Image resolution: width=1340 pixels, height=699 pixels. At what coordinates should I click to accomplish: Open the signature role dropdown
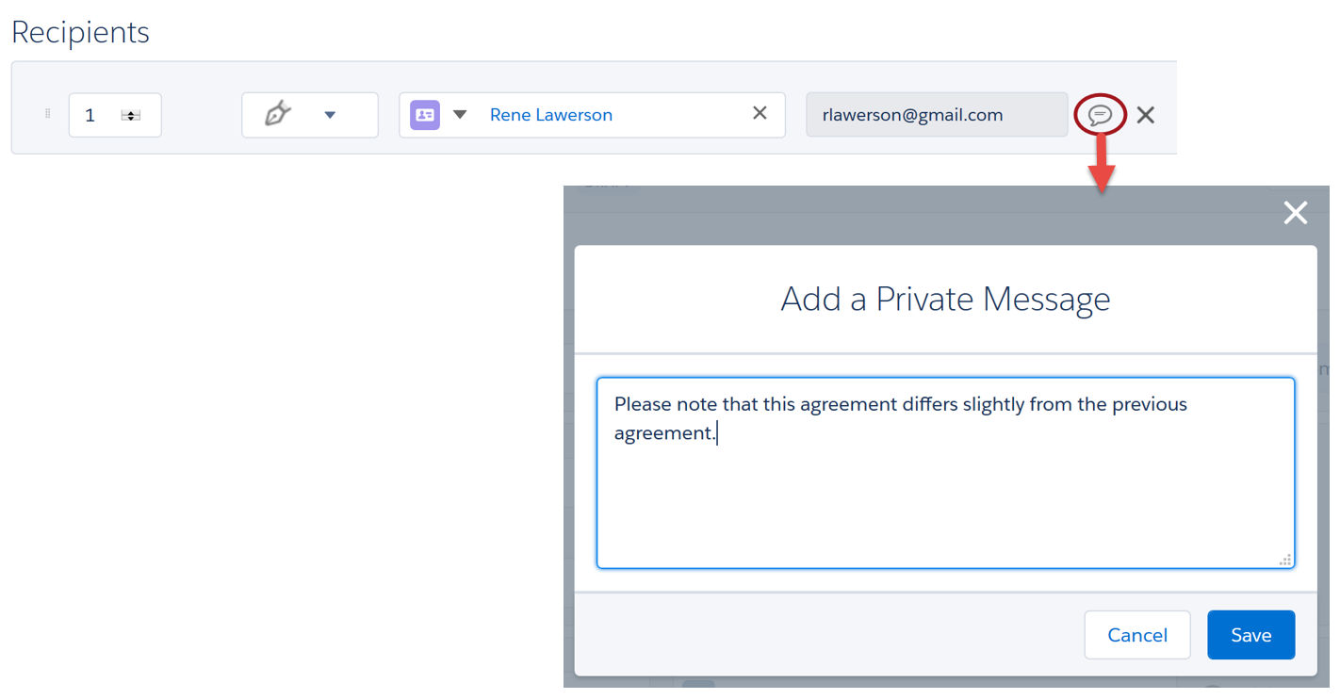click(x=330, y=112)
